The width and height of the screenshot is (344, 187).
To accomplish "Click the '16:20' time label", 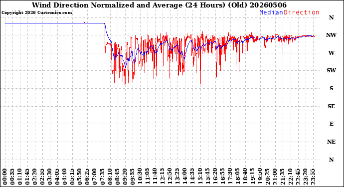I will pos(215,177).
